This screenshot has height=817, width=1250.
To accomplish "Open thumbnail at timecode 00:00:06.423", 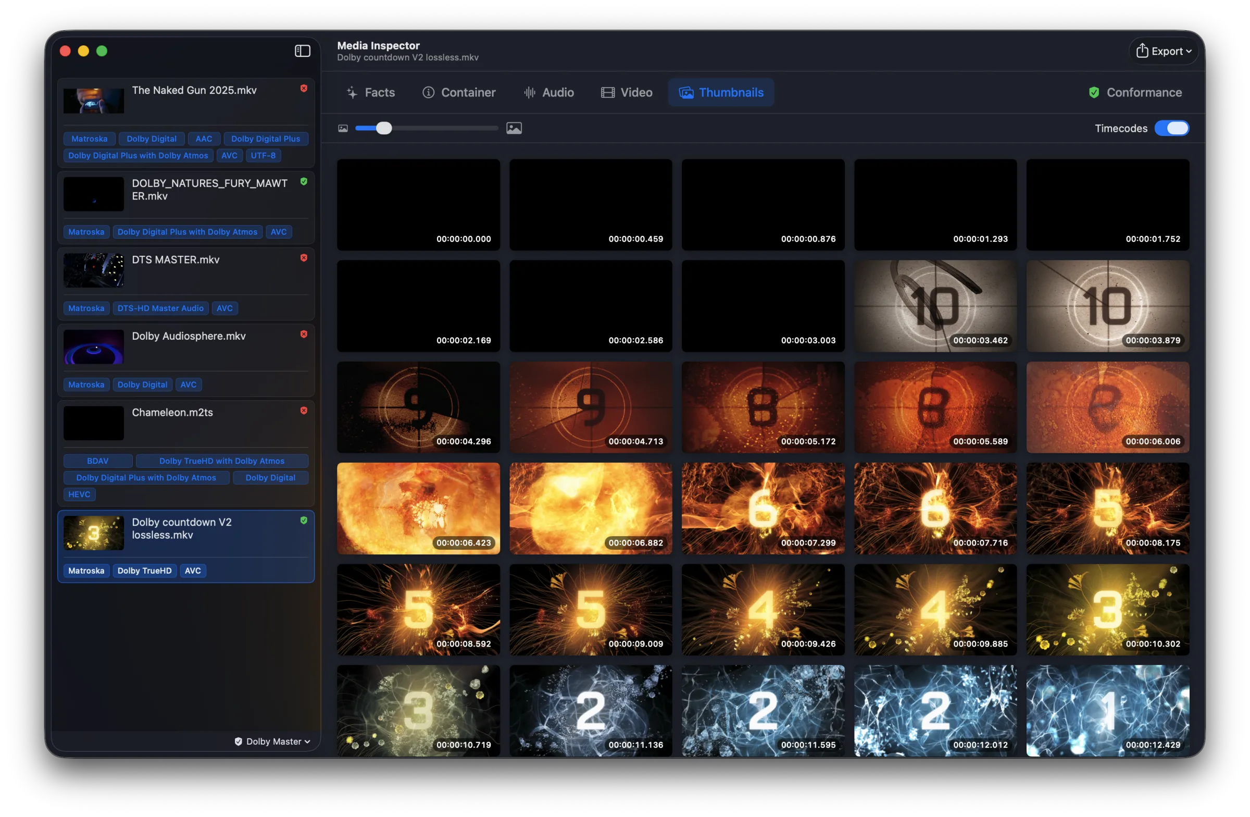I will (418, 509).
